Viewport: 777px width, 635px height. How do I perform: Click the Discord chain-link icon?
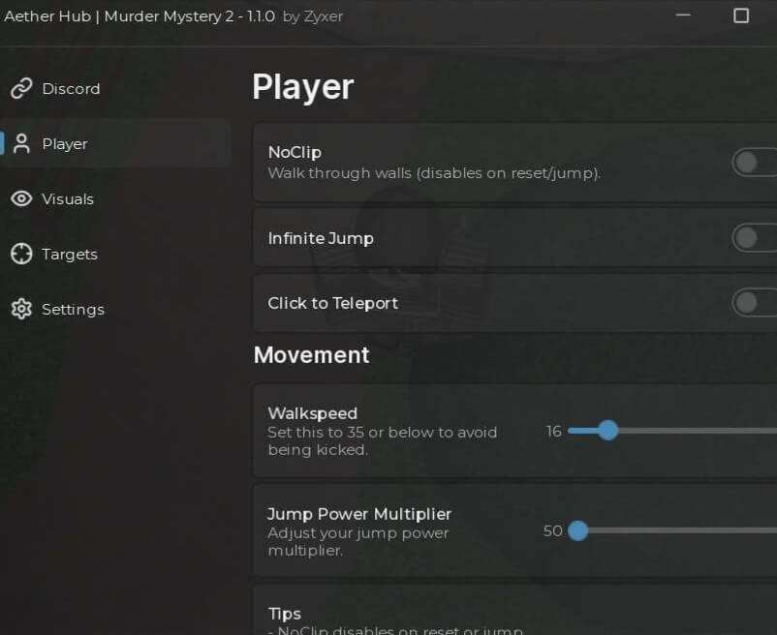coord(21,89)
